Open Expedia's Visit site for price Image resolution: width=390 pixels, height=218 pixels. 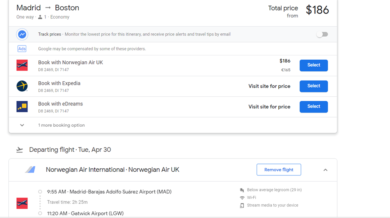(x=269, y=86)
